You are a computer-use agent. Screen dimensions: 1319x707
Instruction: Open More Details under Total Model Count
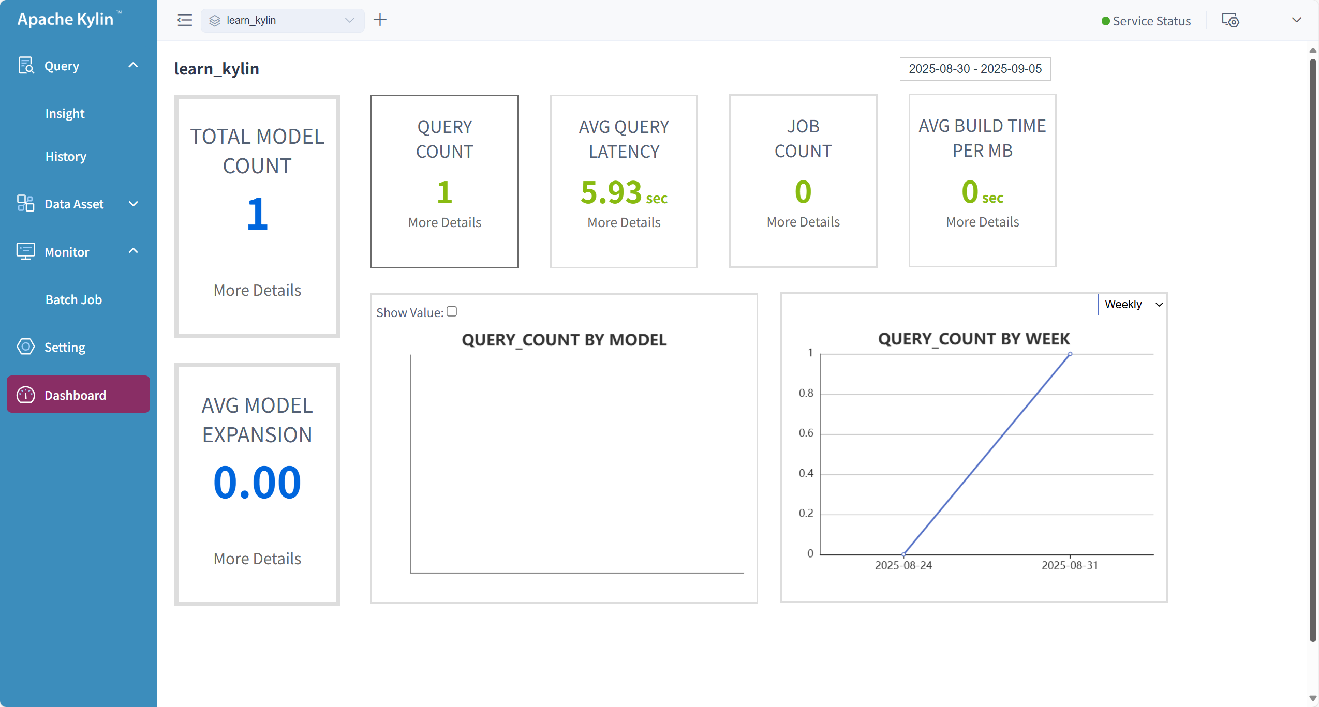257,290
